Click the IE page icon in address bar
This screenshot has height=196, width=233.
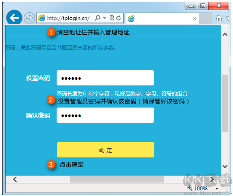coord(42,18)
